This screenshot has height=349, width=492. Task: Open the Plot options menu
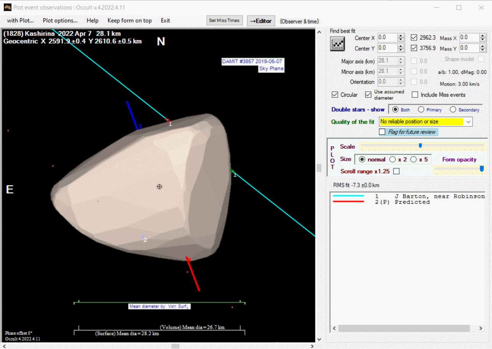(x=60, y=21)
